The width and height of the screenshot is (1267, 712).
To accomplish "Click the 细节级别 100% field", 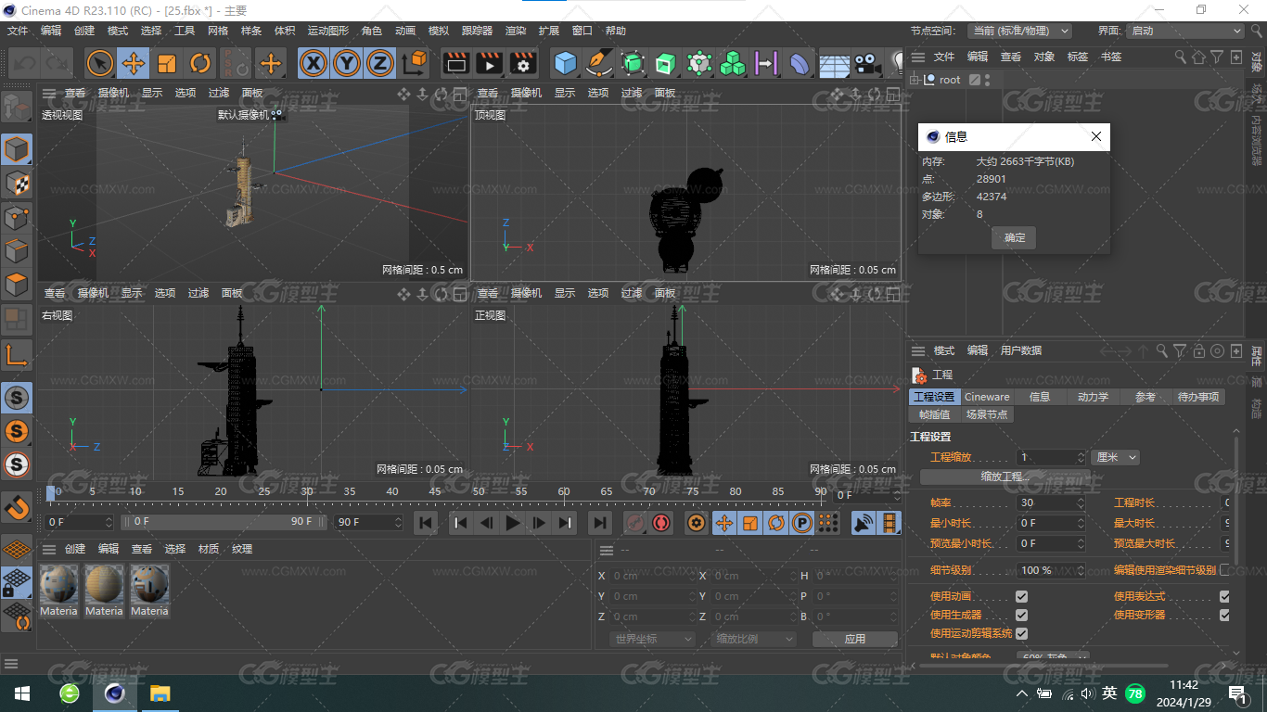I will (x=1050, y=570).
